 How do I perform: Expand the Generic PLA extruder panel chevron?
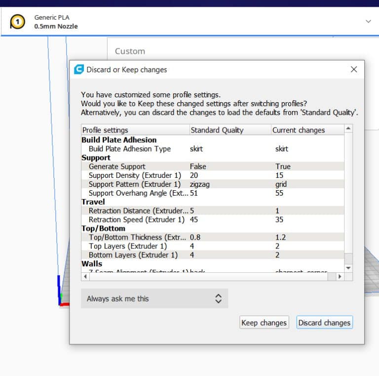pyautogui.click(x=368, y=22)
